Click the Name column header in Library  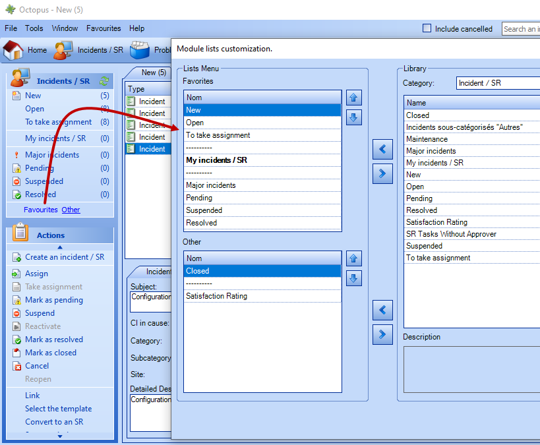[x=472, y=103]
